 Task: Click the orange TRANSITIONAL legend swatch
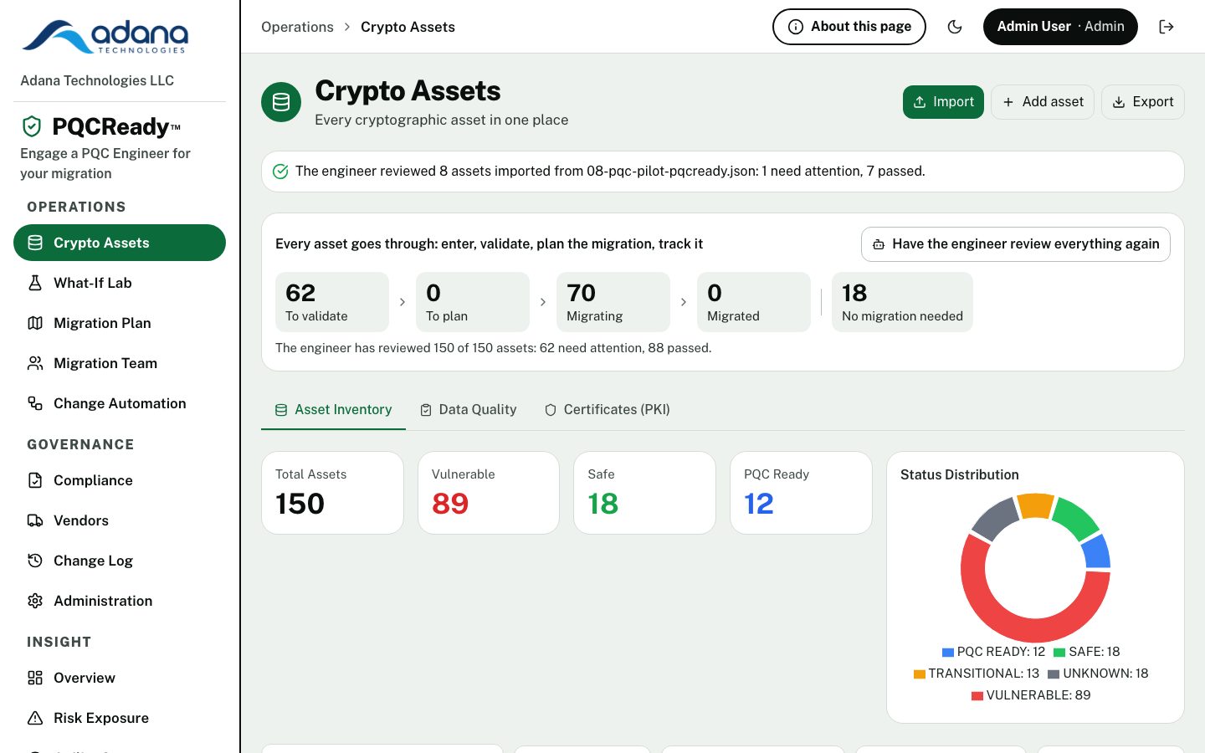(x=920, y=674)
